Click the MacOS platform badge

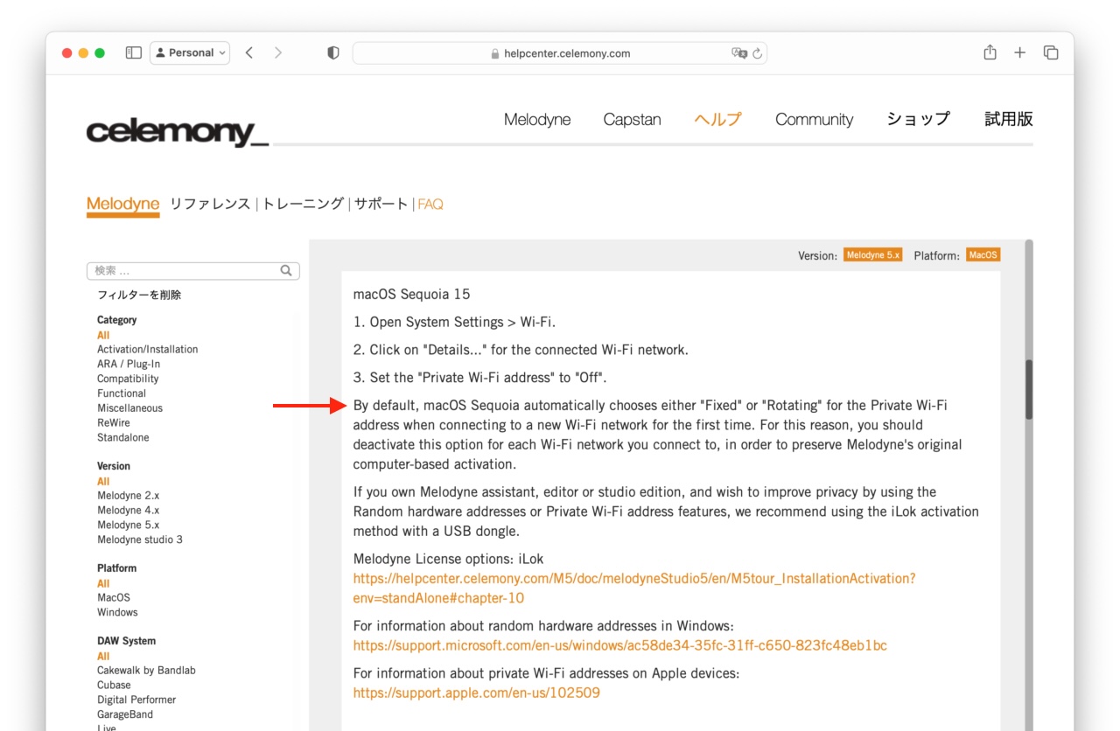pos(983,255)
